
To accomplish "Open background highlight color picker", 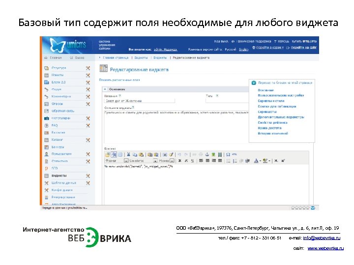I will (x=266, y=160).
